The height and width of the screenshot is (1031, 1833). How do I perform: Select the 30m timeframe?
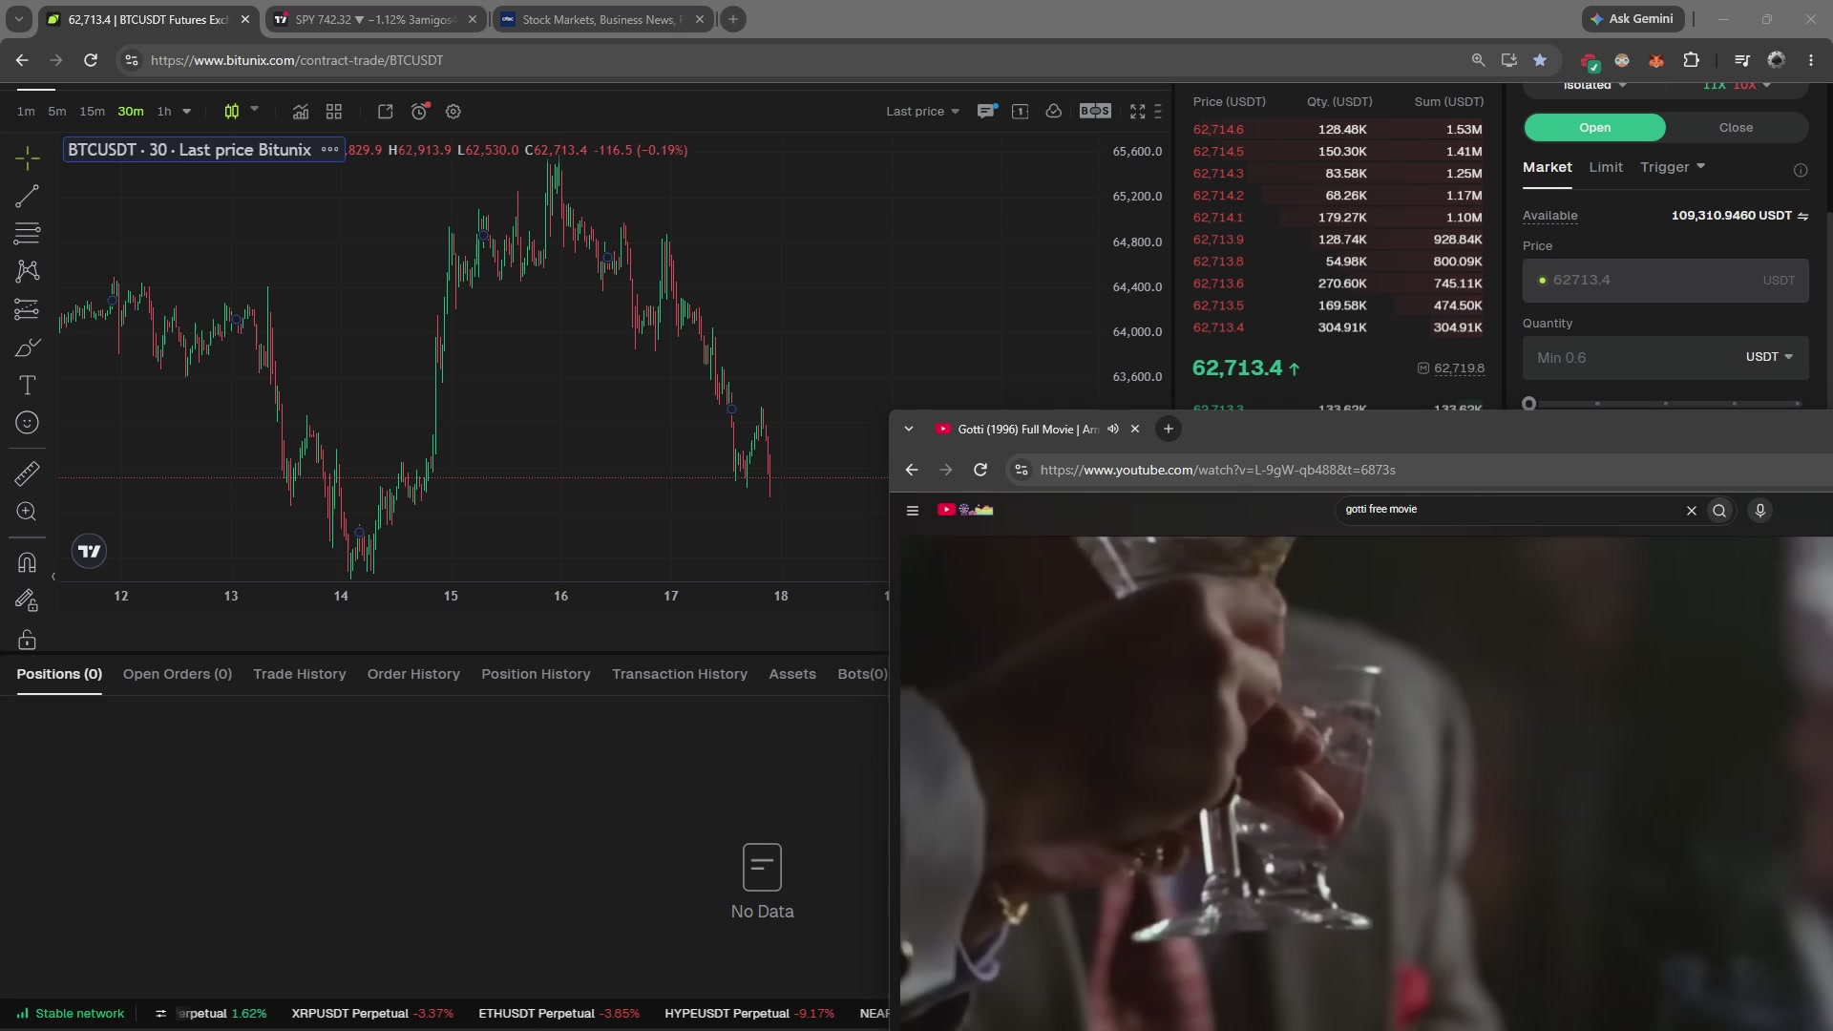click(x=130, y=112)
